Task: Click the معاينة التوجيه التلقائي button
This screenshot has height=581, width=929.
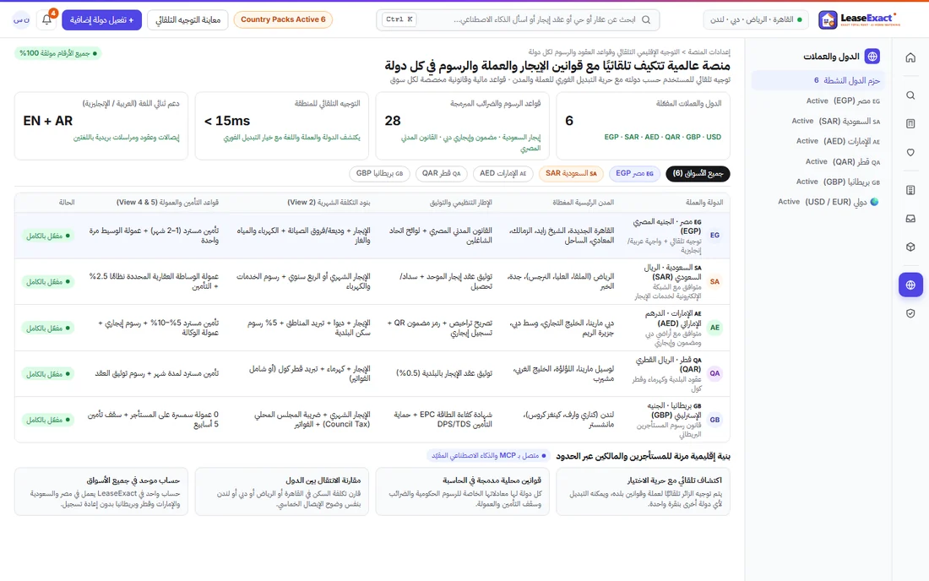Action: [x=187, y=19]
